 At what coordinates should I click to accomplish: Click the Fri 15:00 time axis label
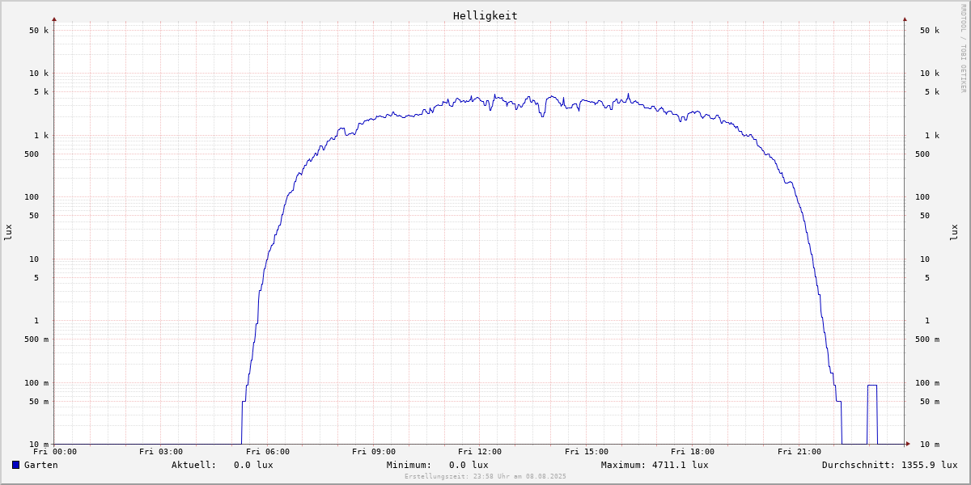587,452
